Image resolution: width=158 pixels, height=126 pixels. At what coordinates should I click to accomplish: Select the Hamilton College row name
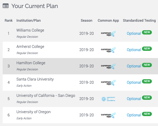click(31, 63)
